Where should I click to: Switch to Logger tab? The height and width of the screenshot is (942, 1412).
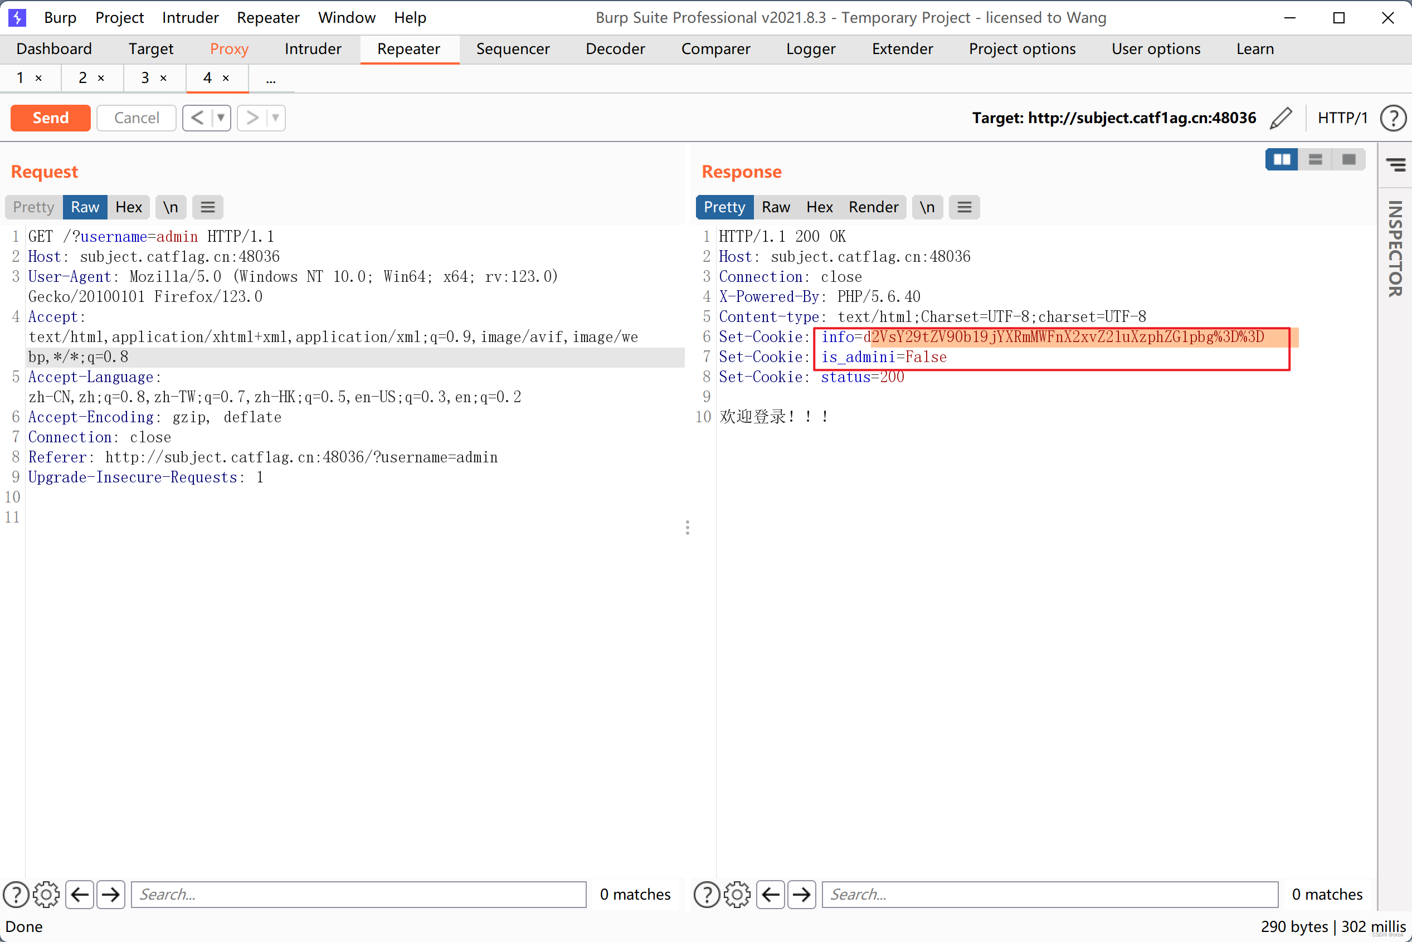811,48
